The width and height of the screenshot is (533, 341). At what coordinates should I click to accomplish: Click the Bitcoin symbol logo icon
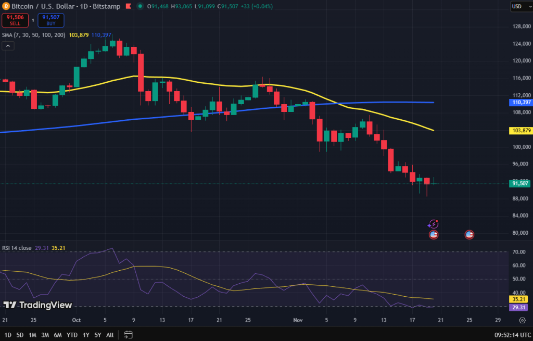(x=6, y=6)
